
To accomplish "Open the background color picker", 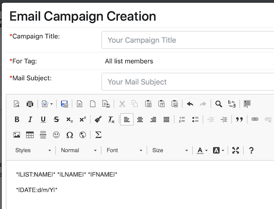I will [218, 150].
